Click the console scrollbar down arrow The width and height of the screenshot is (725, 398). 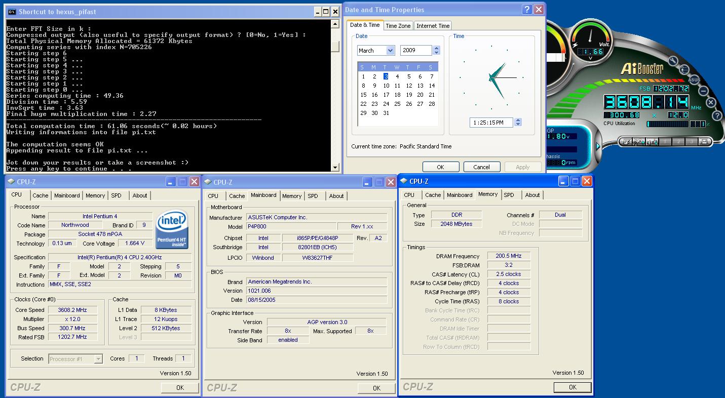[x=335, y=168]
